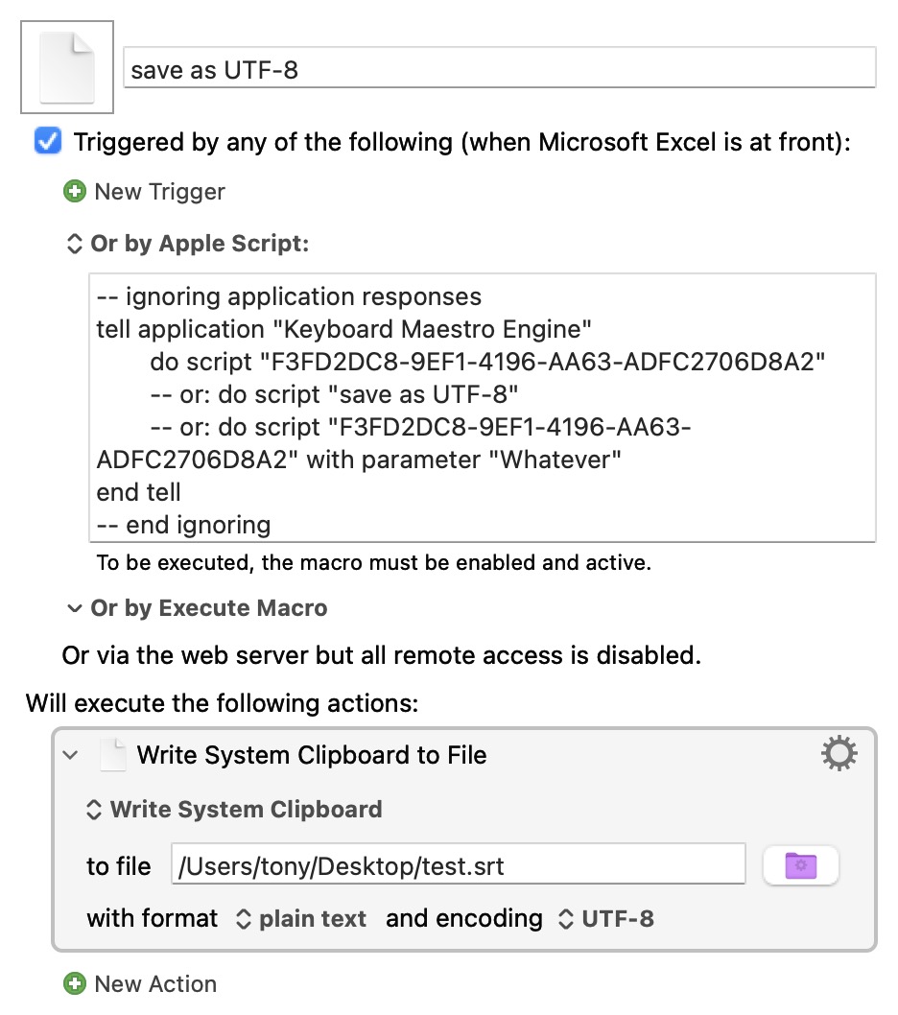898x1015 pixels.
Task: Open the UTF-8 encoding dropdown
Action: click(x=606, y=918)
